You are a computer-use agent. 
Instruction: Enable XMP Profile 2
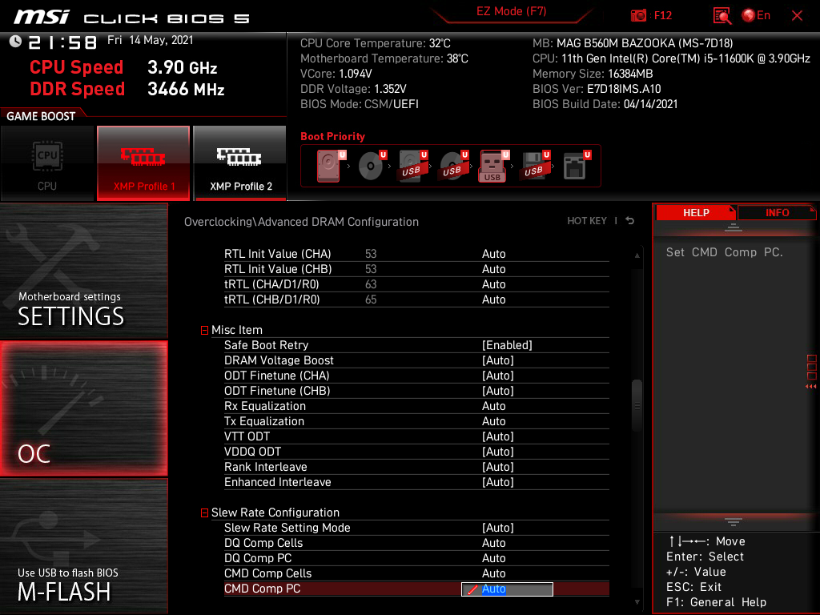click(x=240, y=163)
